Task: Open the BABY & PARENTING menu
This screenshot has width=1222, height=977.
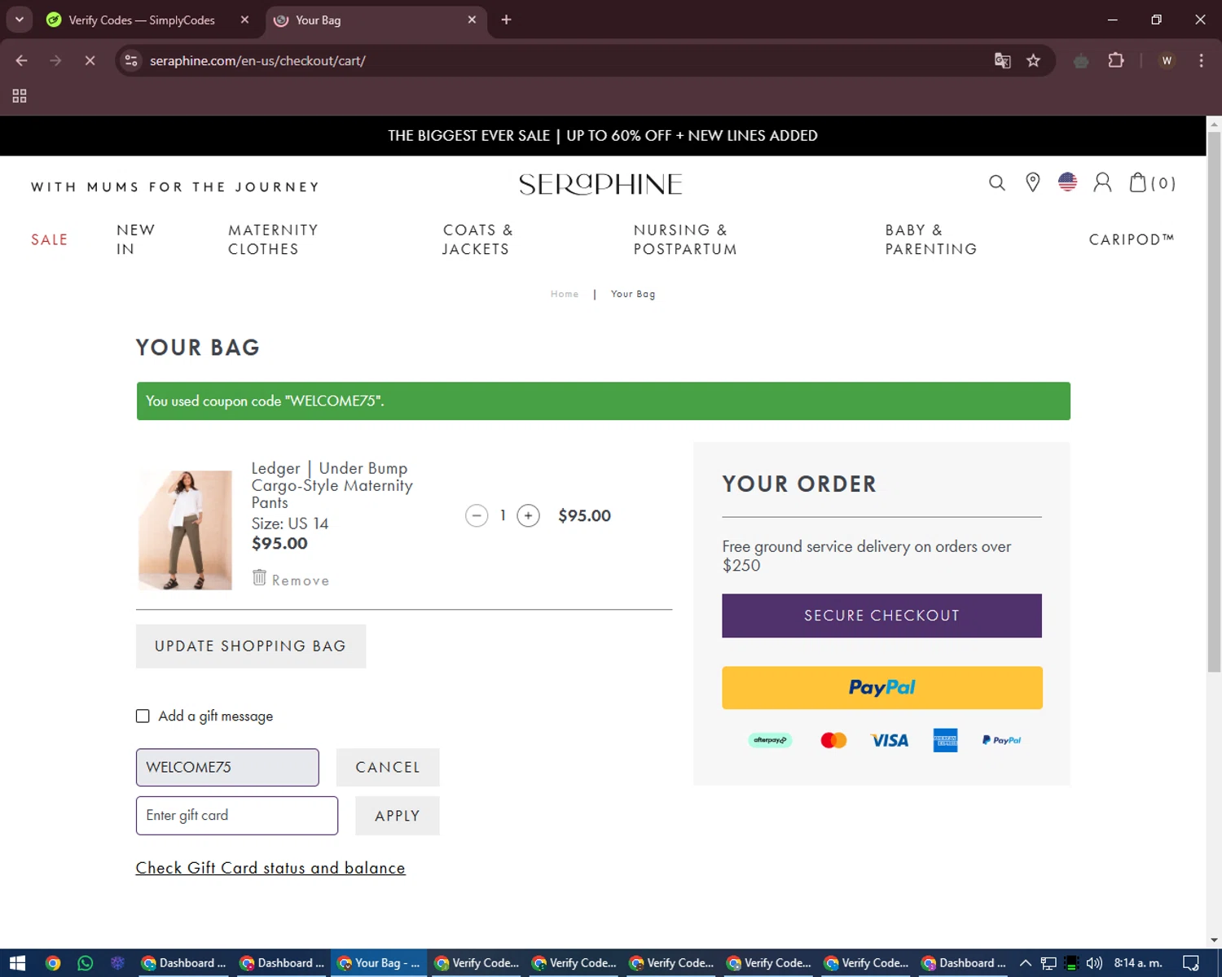Action: [931, 239]
